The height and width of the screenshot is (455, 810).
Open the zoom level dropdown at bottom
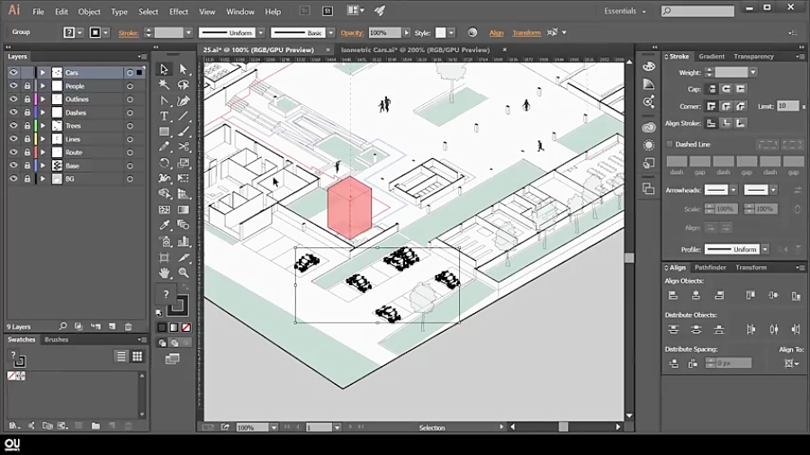pyautogui.click(x=274, y=427)
